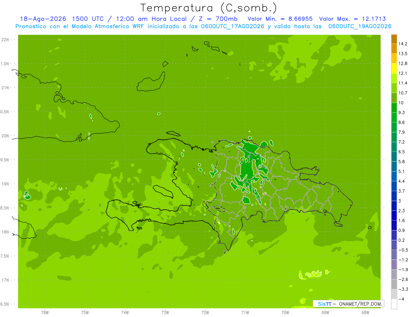Click the 73W longitude label
This screenshot has width=410, height=317.
pos(165,313)
